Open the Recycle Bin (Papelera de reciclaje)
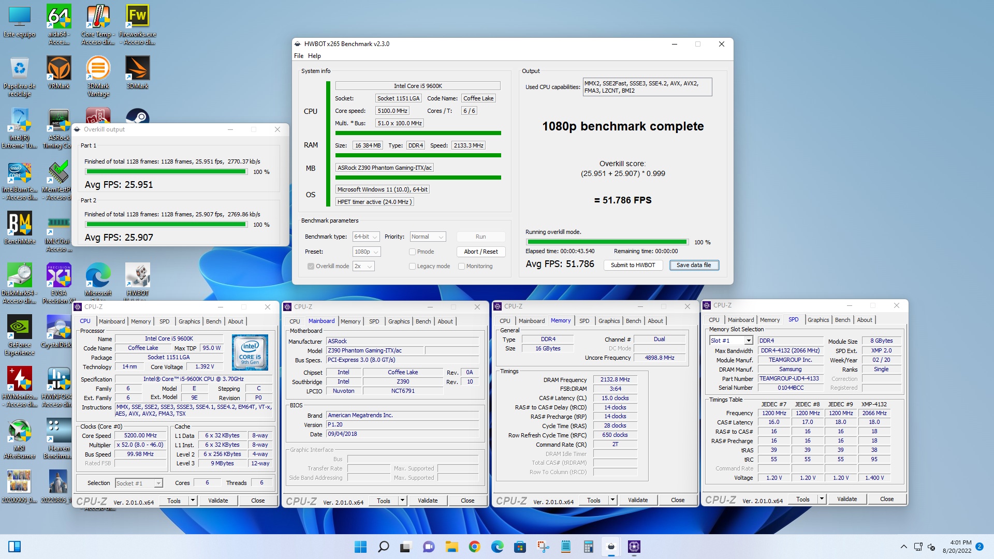 tap(19, 76)
